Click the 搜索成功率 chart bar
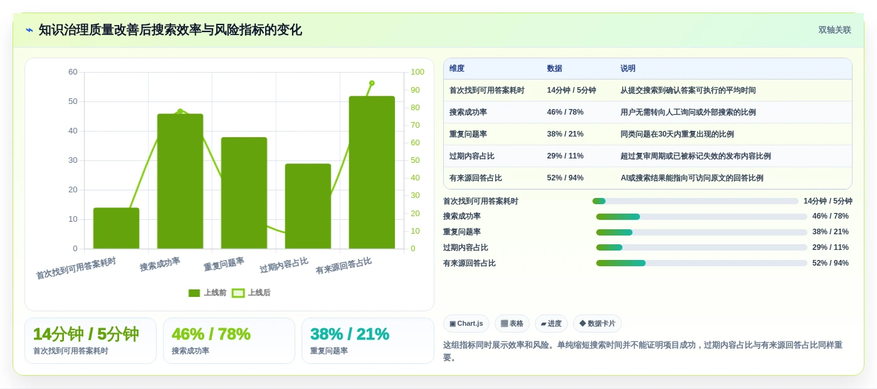Image resolution: width=877 pixels, height=389 pixels. coord(180,181)
